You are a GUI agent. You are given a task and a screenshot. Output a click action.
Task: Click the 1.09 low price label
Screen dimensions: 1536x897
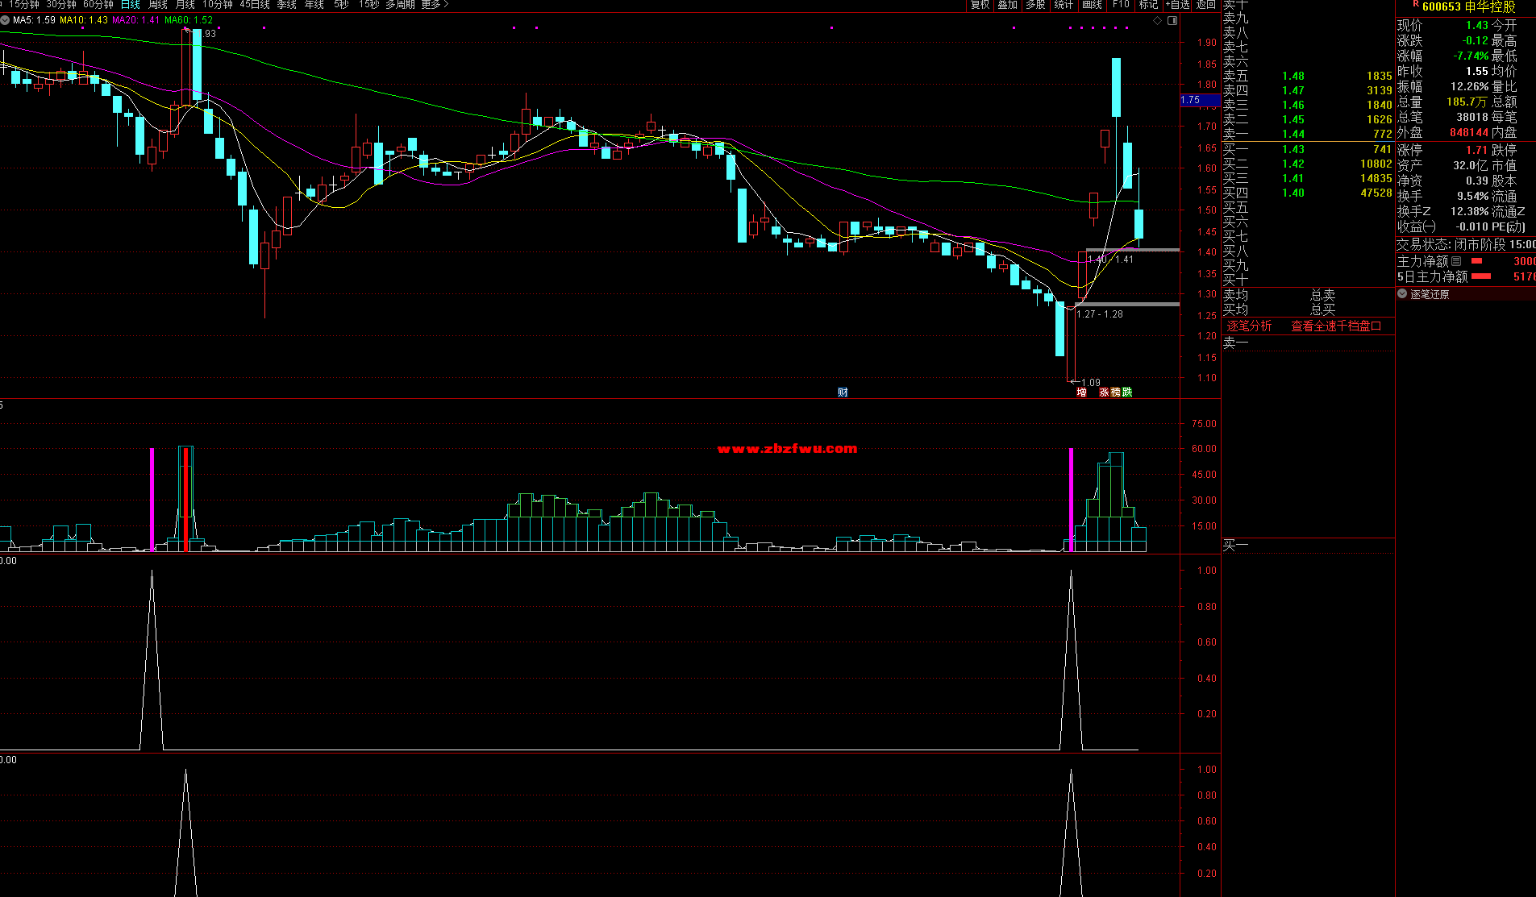[1090, 383]
